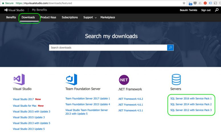Open .NET Framework 4.6.2 link

[x=130, y=99]
